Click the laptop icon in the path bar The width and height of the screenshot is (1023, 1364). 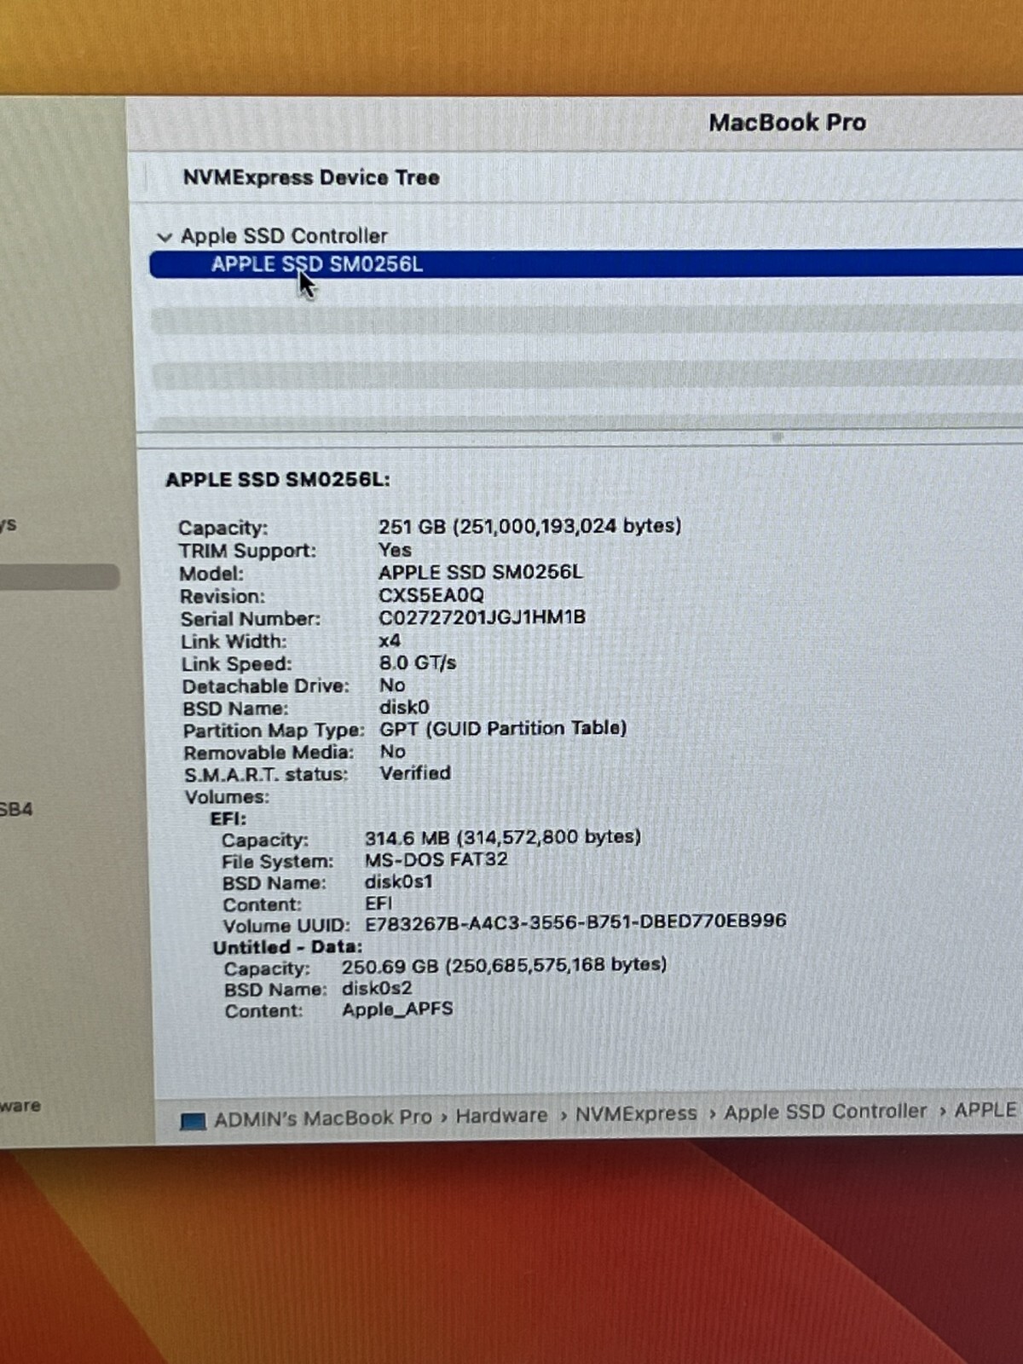coord(194,1121)
